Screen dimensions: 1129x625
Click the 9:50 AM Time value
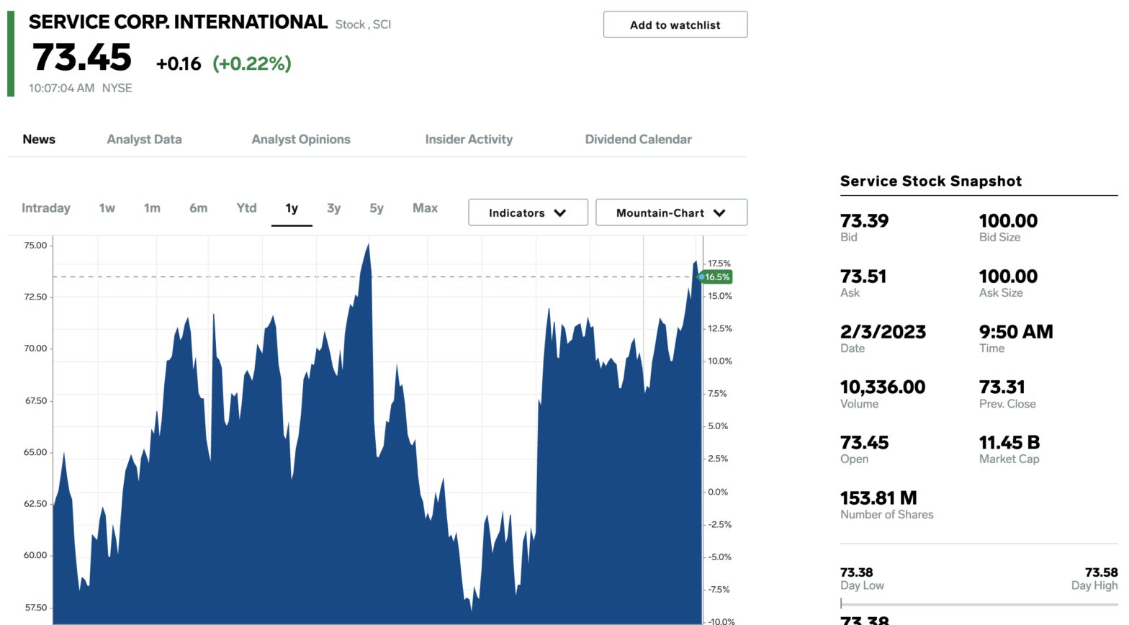click(1016, 331)
